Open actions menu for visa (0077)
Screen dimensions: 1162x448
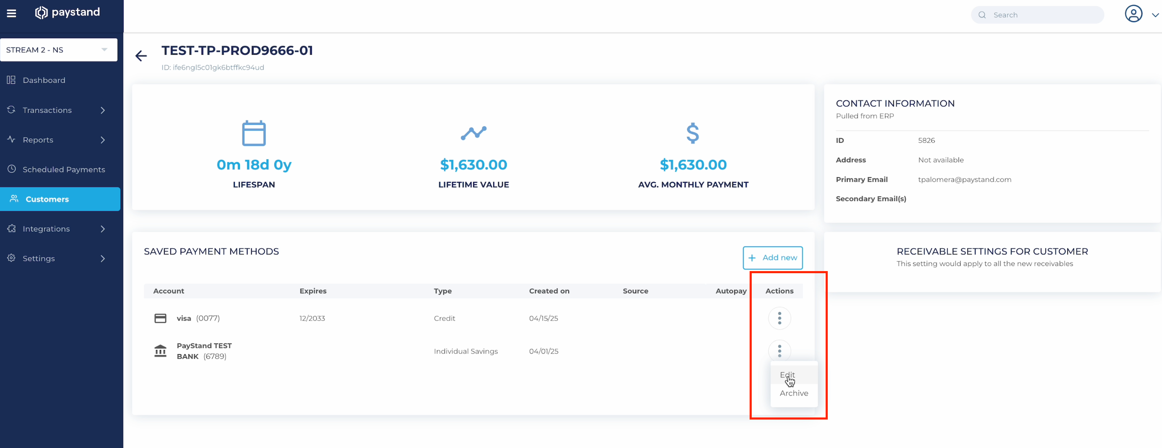point(779,318)
